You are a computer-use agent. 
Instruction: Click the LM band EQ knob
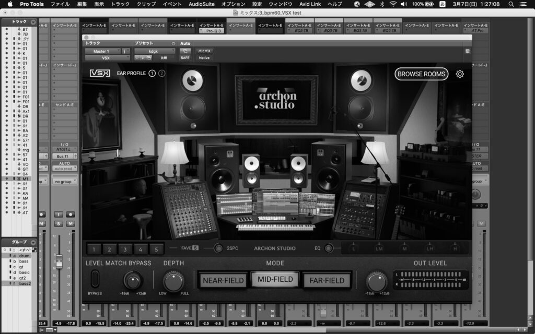pyautogui.click(x=379, y=248)
